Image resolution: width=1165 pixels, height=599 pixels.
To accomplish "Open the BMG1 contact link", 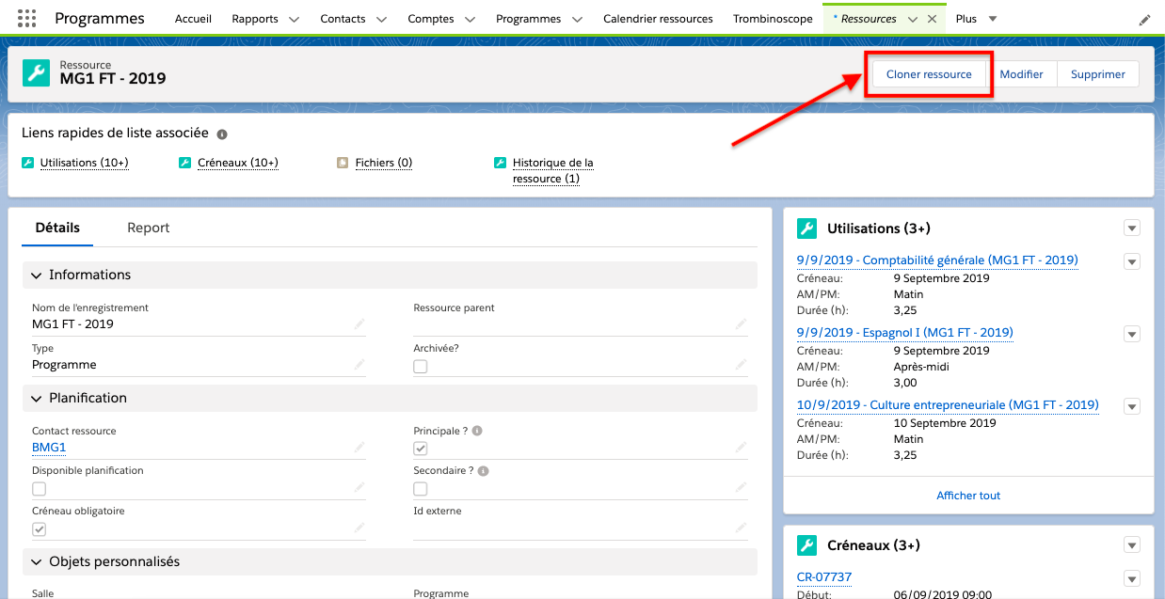I will point(49,448).
